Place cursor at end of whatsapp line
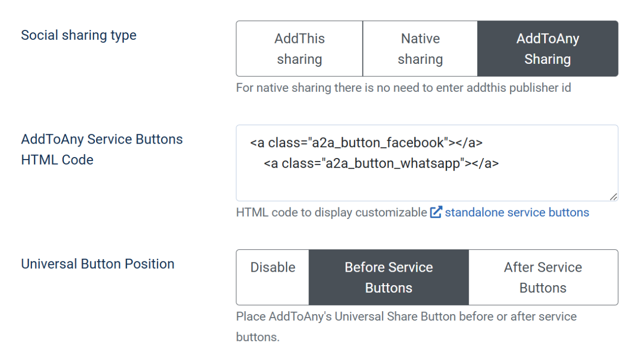 coord(499,164)
